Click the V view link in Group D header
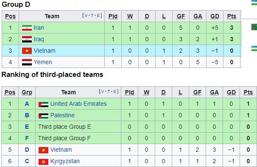Screen dimensions: 257x167 click(x=86, y=16)
